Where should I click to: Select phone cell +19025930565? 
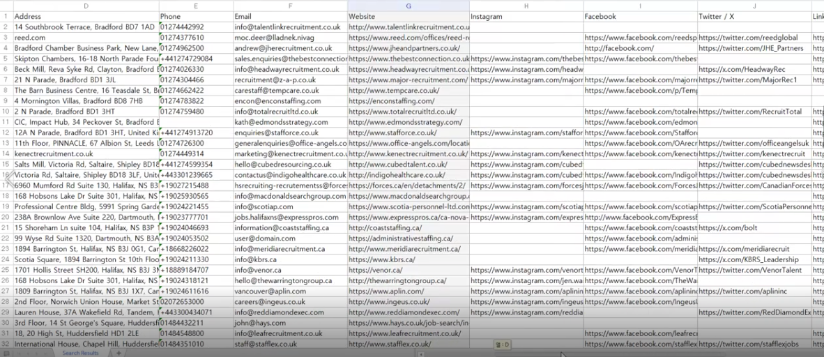(x=196, y=196)
